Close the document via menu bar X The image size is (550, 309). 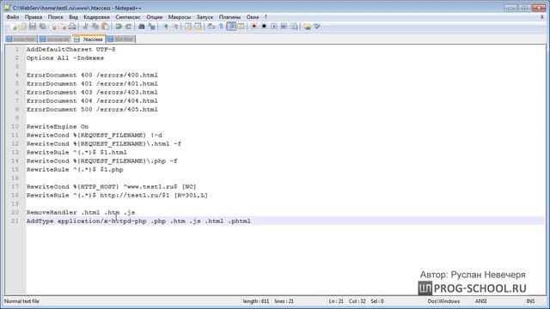(542, 17)
